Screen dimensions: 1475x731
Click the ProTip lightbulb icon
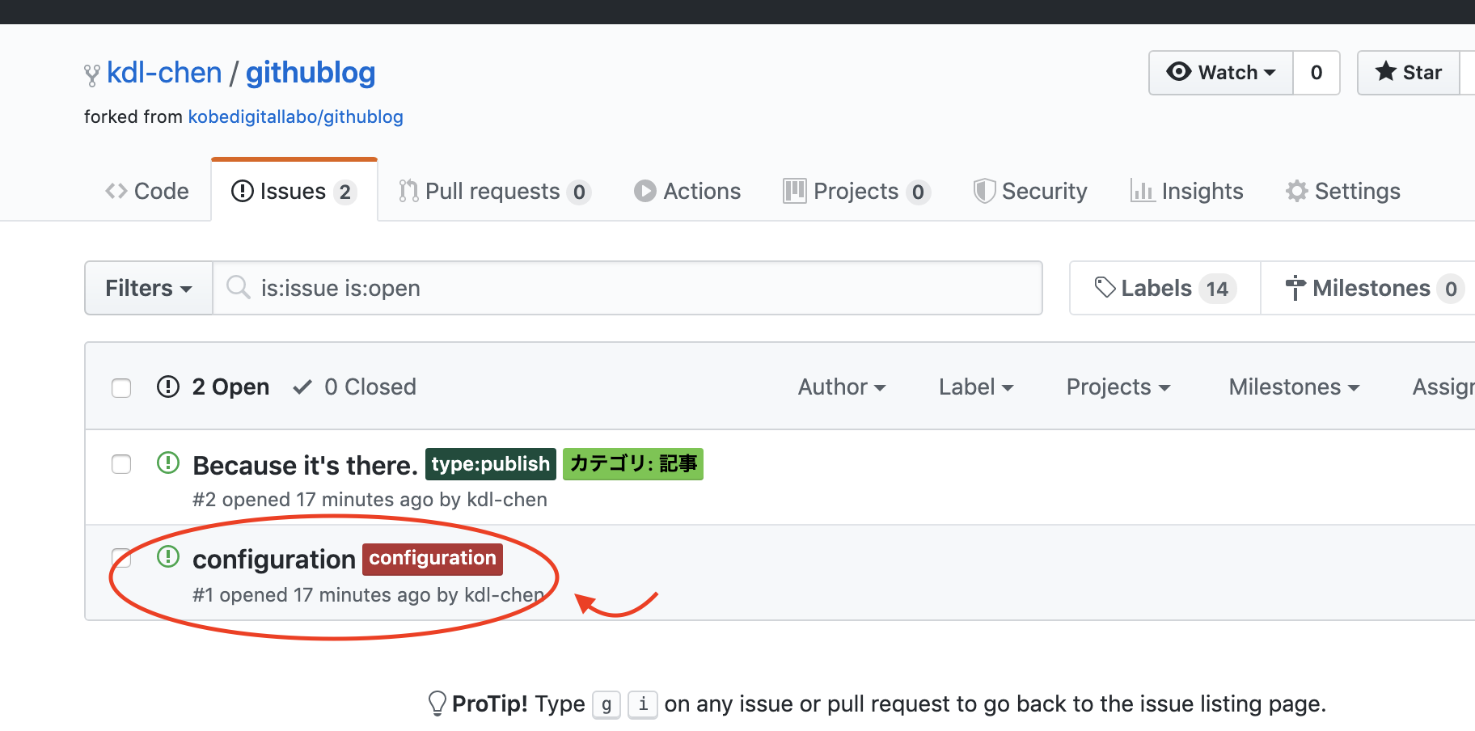coord(437,704)
